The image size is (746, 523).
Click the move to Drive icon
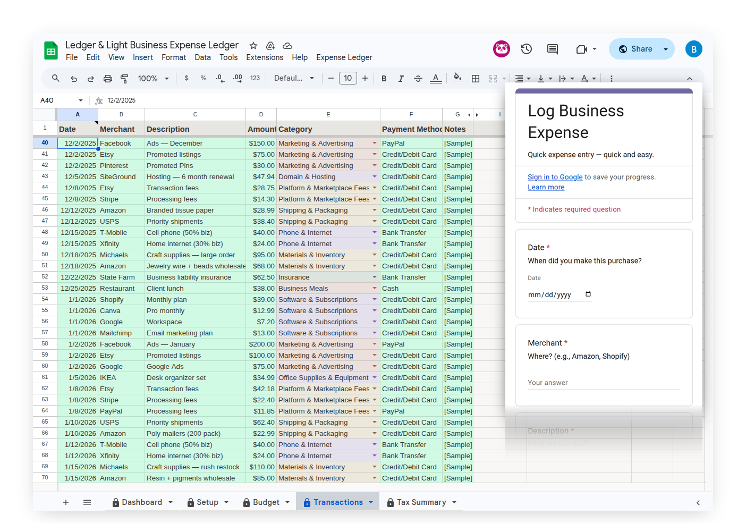[270, 46]
